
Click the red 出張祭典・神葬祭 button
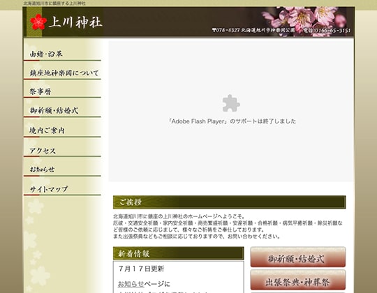pos(298,280)
